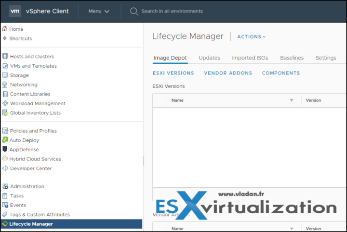Click the vSphere Client title

pyautogui.click(x=47, y=11)
